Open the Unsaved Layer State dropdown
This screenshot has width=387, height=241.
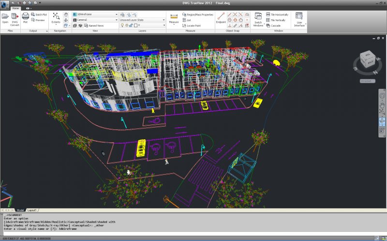(142, 20)
